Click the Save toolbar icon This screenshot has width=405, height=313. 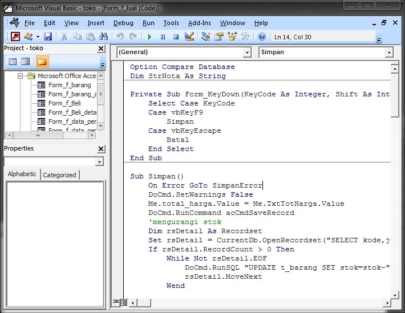pyautogui.click(x=48, y=36)
